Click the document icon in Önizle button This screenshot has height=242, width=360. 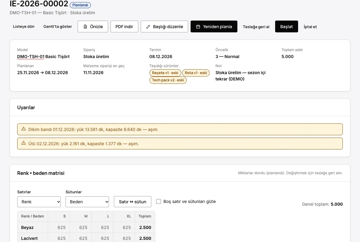[x=85, y=27]
